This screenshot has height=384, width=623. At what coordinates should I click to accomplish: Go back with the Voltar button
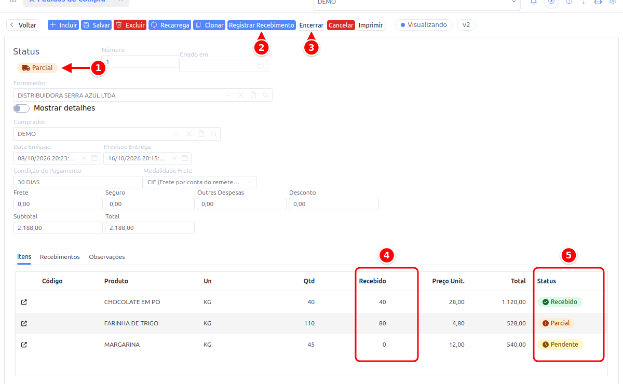coord(23,25)
